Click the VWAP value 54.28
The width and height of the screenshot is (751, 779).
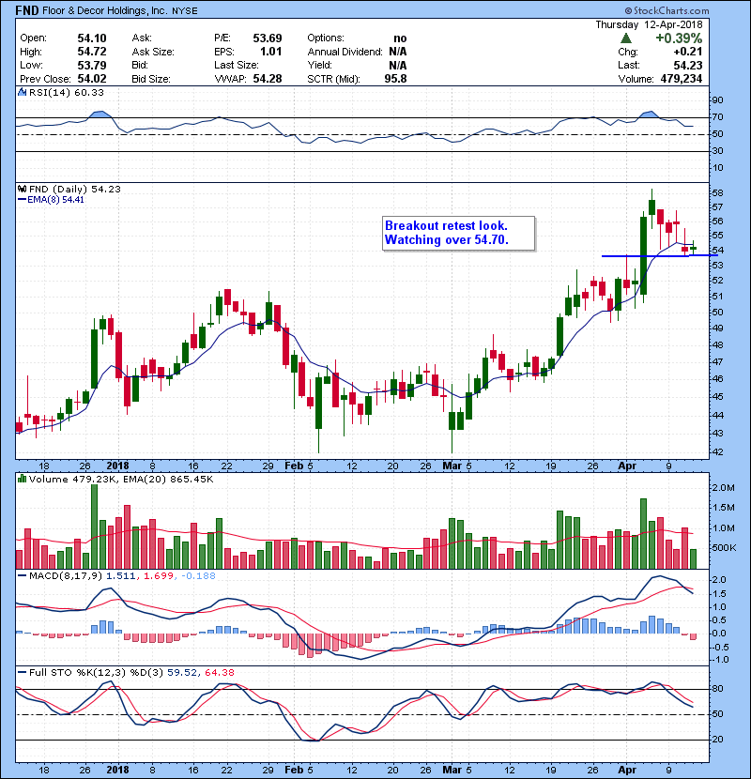tap(268, 79)
